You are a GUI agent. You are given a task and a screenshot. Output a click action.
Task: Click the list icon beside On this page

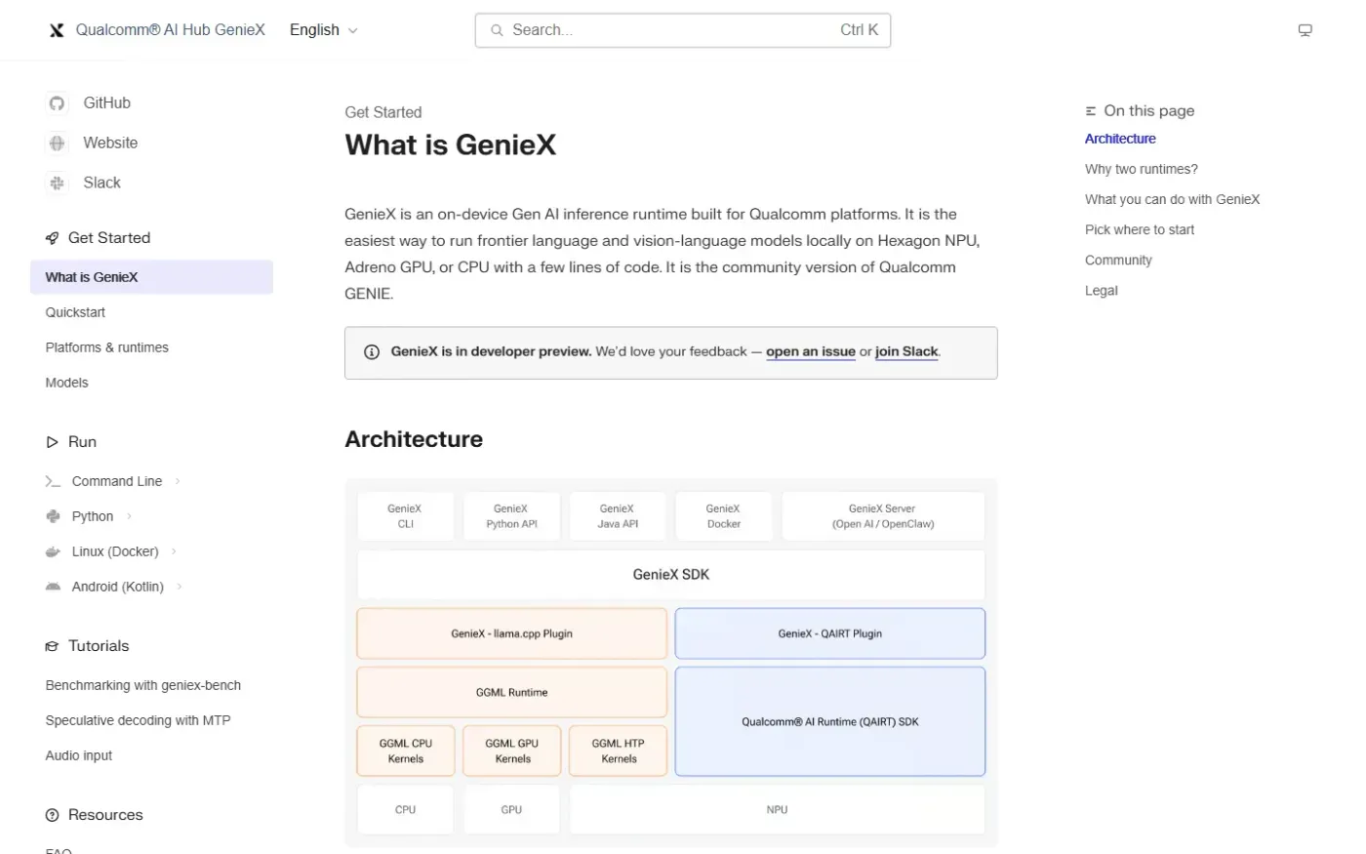click(x=1091, y=111)
